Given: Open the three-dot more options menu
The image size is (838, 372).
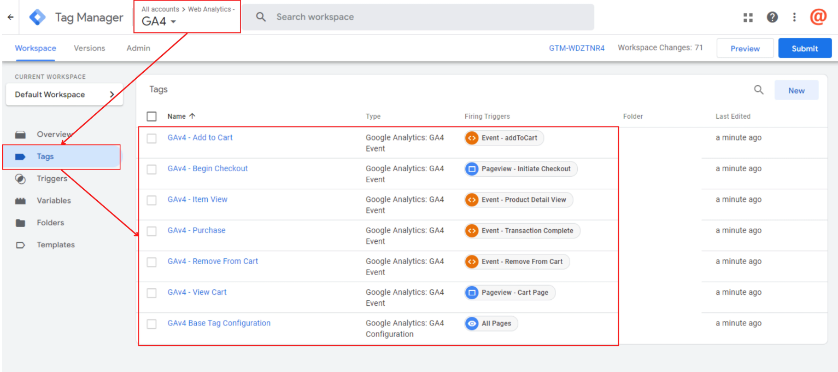Looking at the screenshot, I should tap(794, 18).
